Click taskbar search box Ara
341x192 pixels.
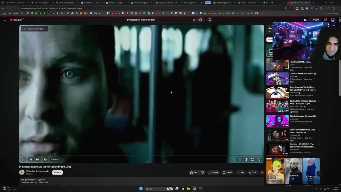click(x=159, y=189)
